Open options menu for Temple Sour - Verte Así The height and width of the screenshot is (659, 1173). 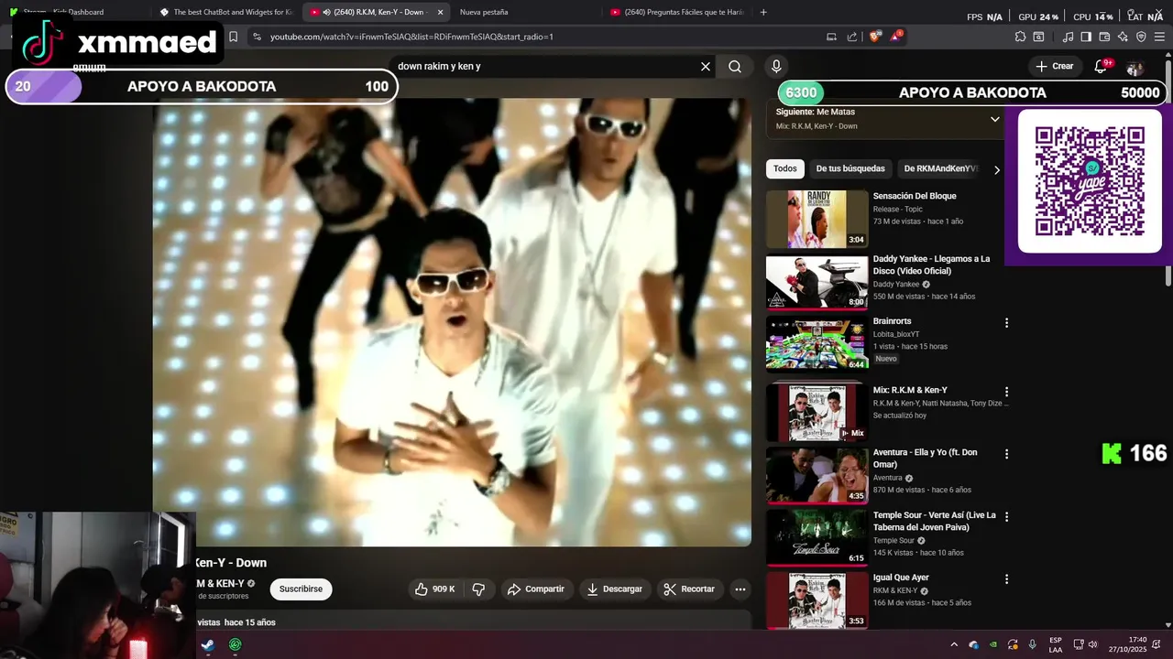tap(1006, 516)
